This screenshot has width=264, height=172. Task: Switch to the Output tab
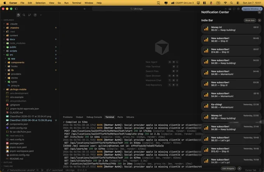(x=79, y=117)
